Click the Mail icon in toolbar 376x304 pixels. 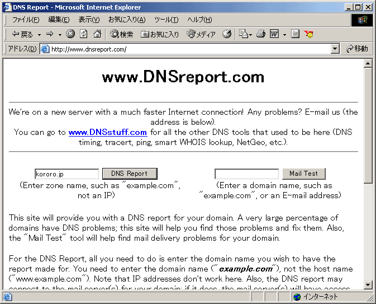[x=245, y=34]
